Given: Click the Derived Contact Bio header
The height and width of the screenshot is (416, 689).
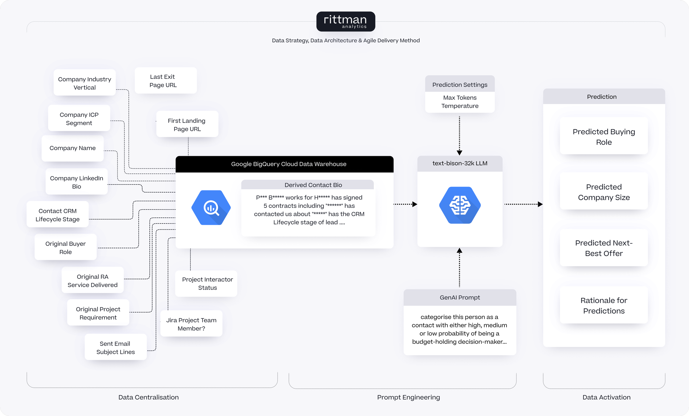Looking at the screenshot, I should (x=313, y=185).
